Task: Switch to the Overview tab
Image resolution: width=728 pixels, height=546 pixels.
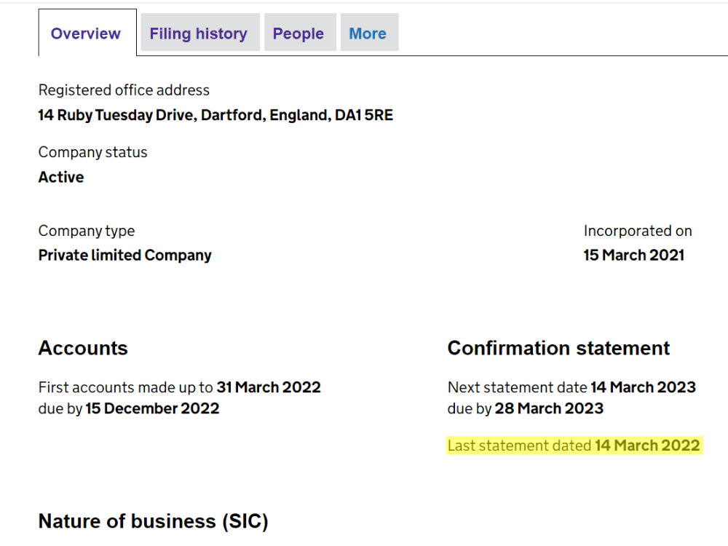Action: click(x=85, y=33)
